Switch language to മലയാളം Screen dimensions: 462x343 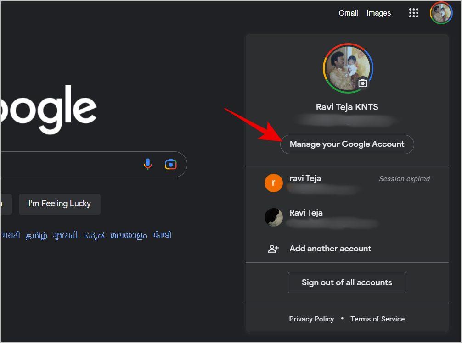pos(129,236)
